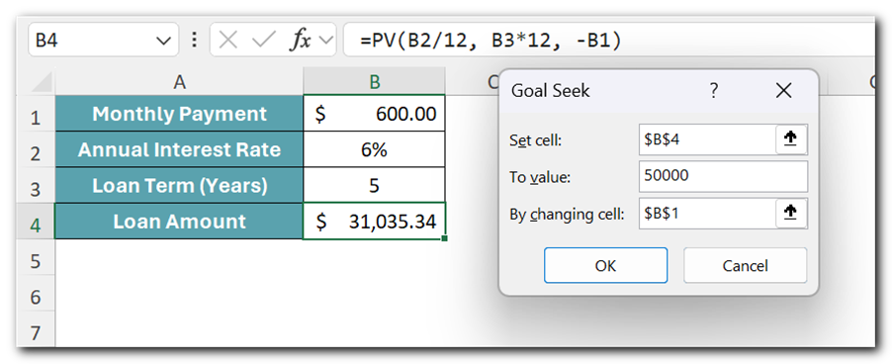Image resolution: width=892 pixels, height=364 pixels.
Task: Click the Set cell input field
Action: point(707,139)
